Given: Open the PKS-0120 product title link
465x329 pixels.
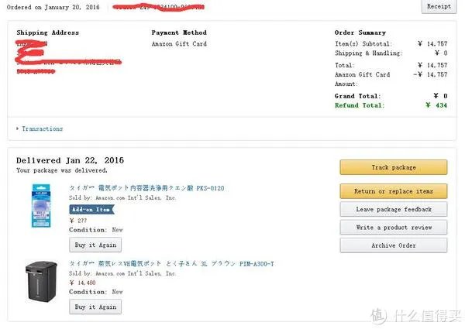Looking at the screenshot, I should (146, 189).
